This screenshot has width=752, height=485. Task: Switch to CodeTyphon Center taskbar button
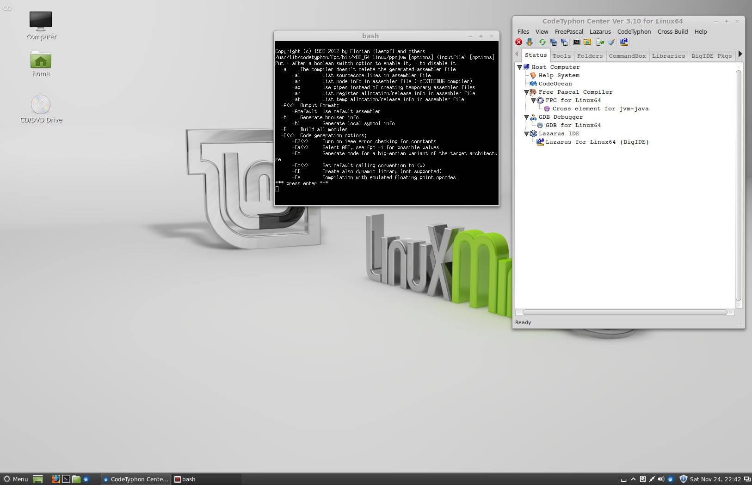[136, 479]
